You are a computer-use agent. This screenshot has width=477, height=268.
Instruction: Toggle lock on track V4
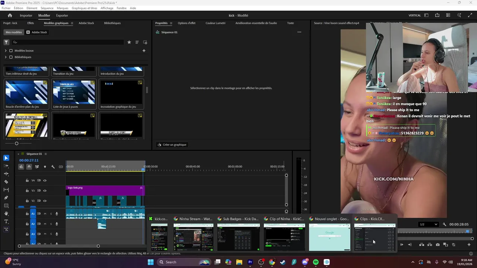[x=27, y=181]
